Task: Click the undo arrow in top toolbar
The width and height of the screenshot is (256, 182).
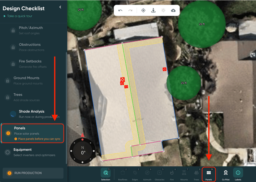Action: click(120, 10)
